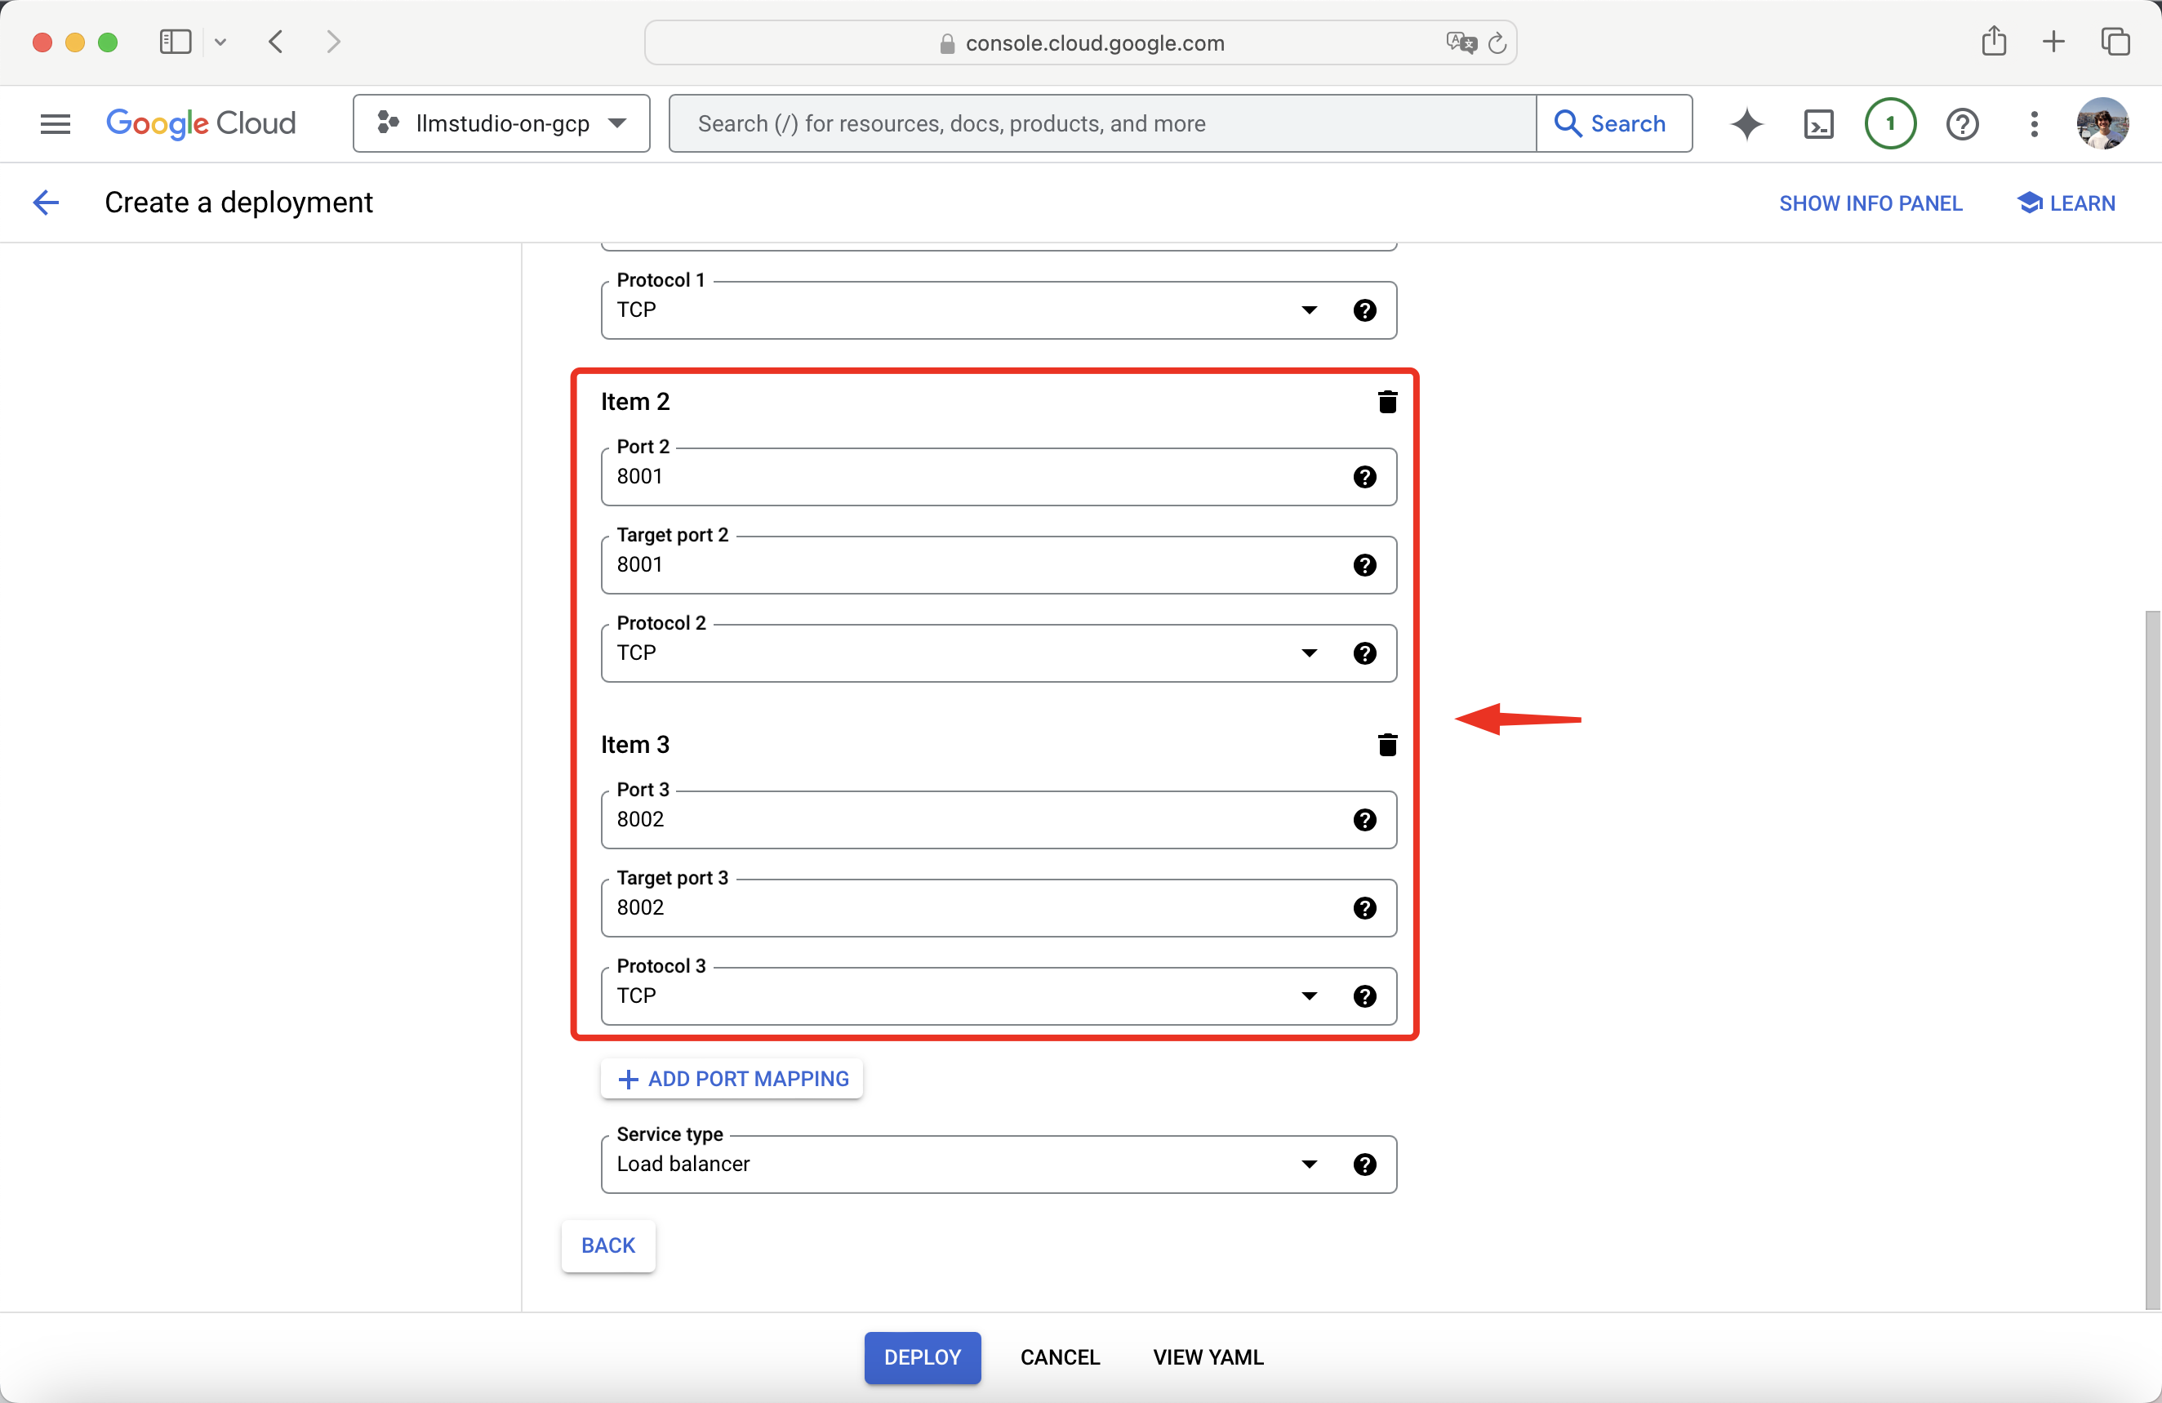Delete Item 2 port mapping via trash icon
This screenshot has width=2162, height=1403.
coord(1386,402)
